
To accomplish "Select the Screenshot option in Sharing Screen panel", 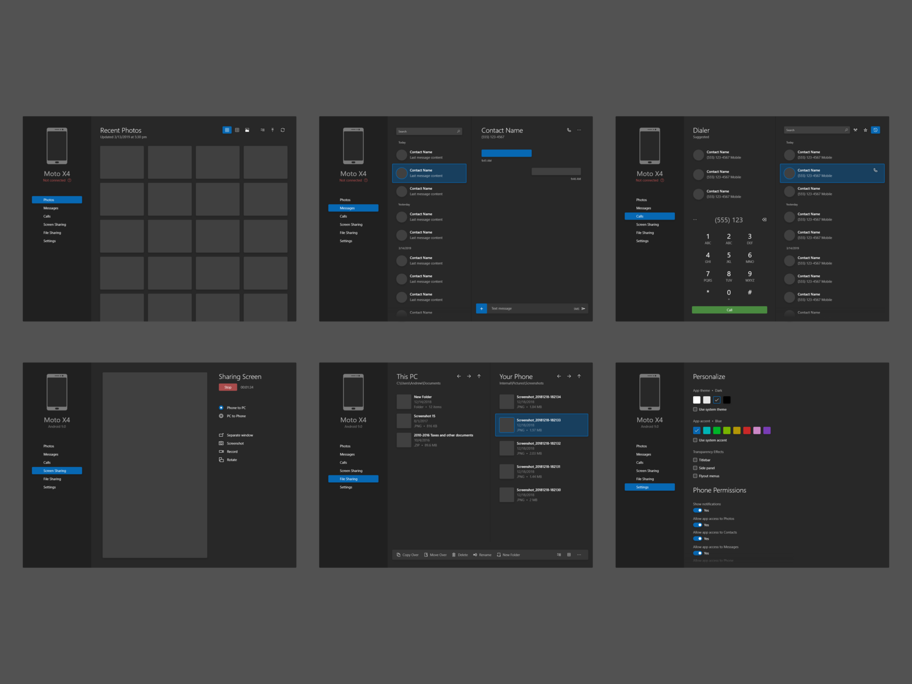I will (234, 443).
